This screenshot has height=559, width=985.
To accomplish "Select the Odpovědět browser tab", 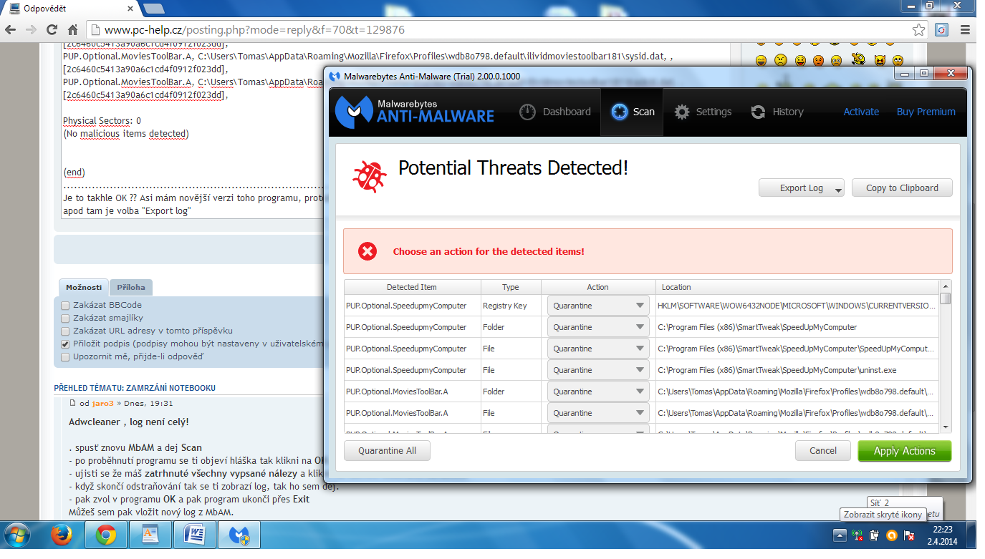I will pos(69,9).
